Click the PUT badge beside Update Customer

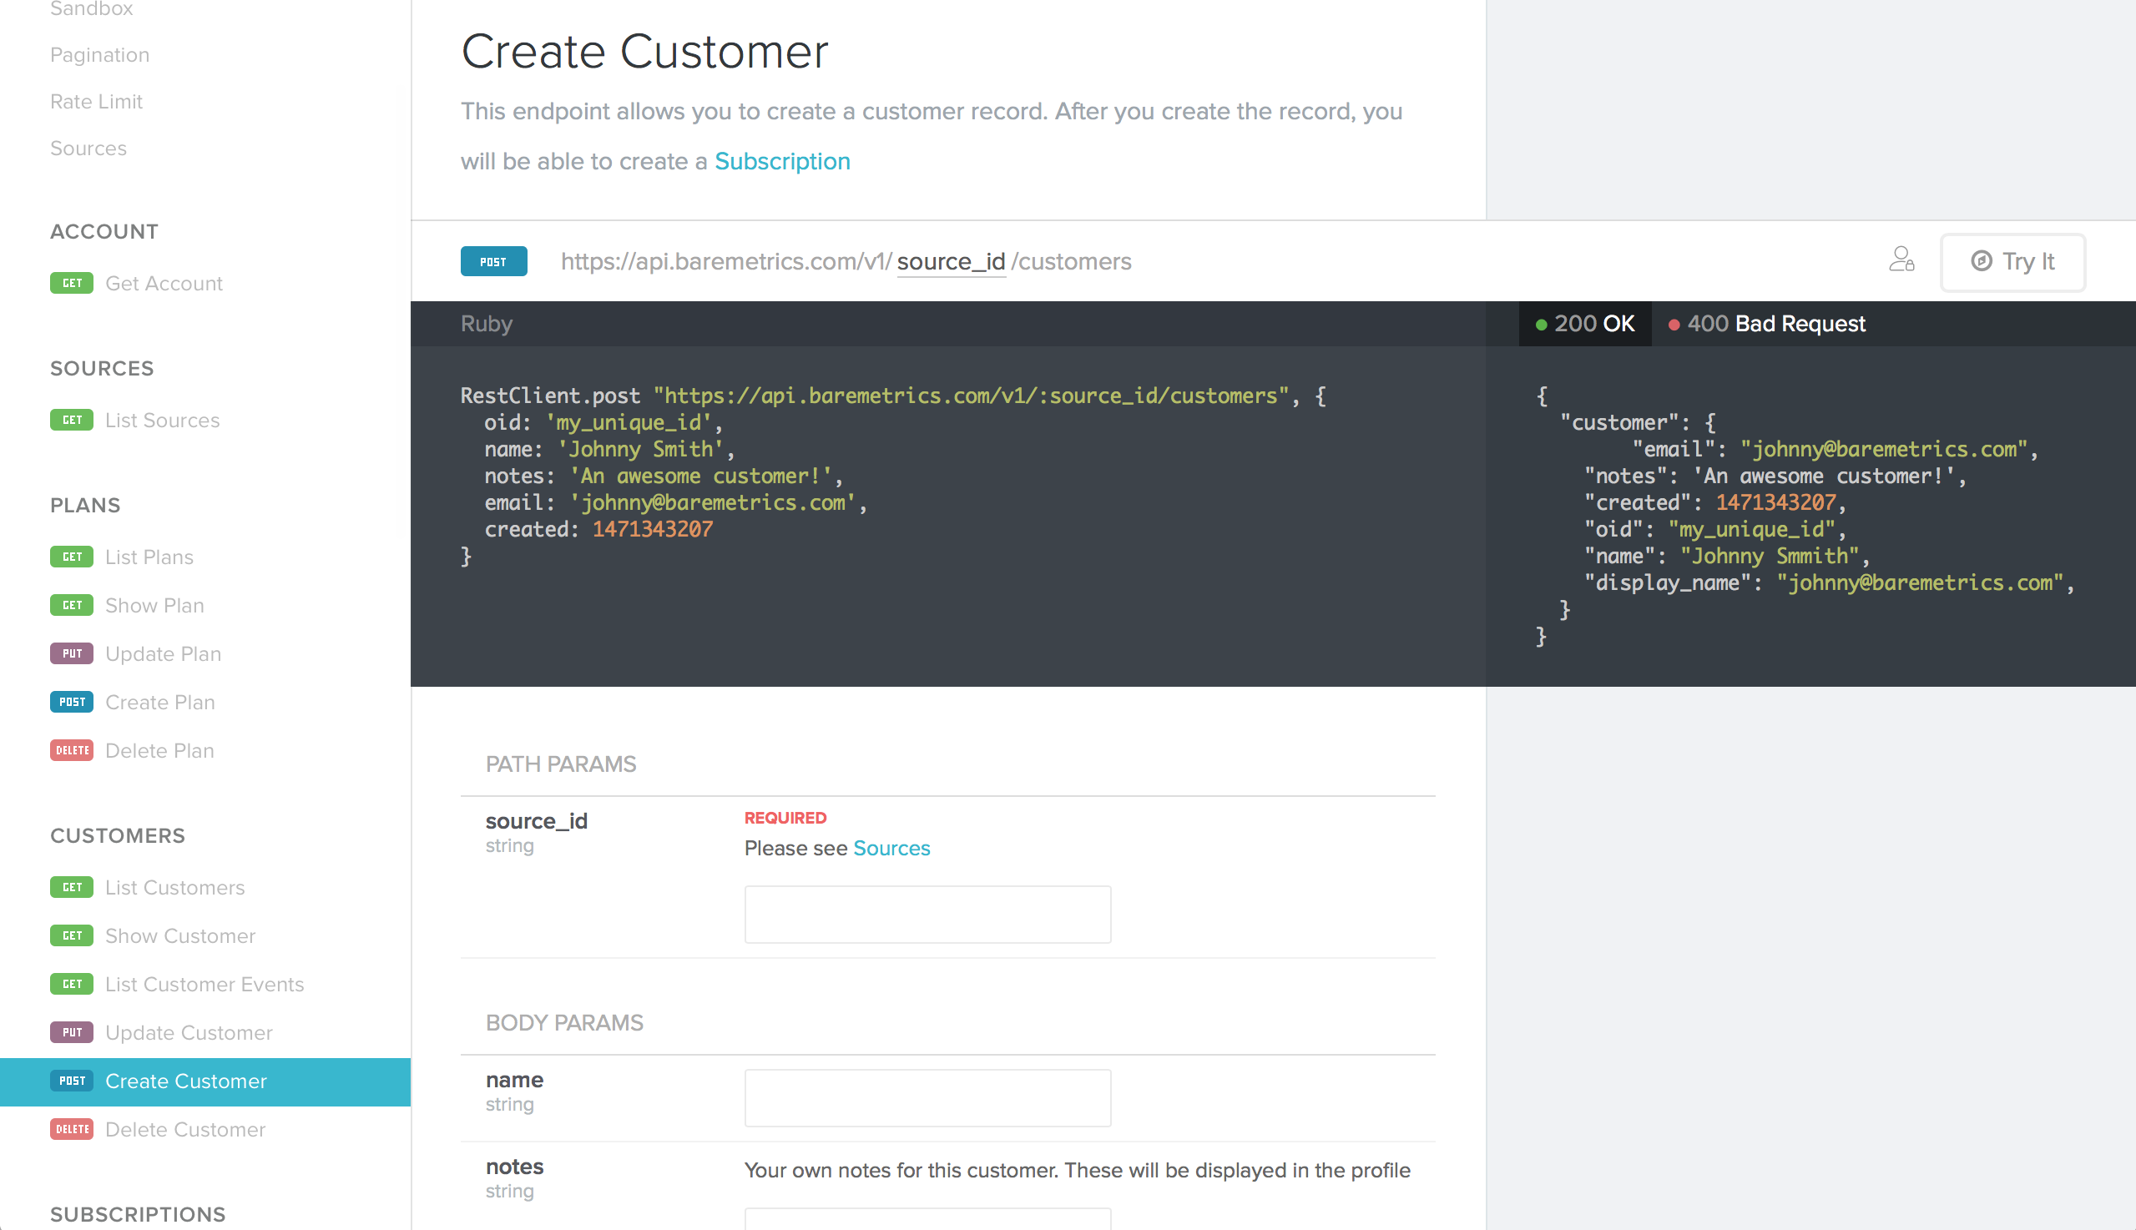[72, 1032]
